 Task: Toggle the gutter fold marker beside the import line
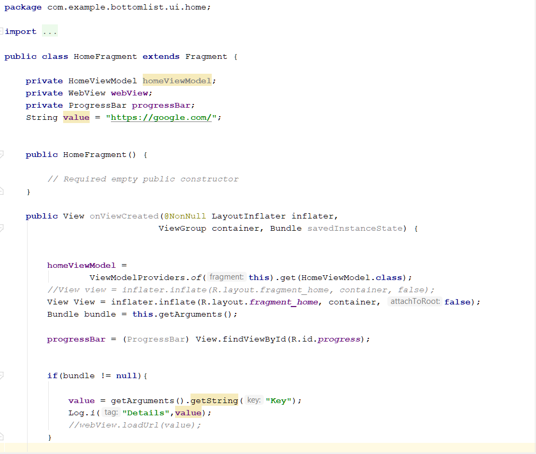point(2,31)
